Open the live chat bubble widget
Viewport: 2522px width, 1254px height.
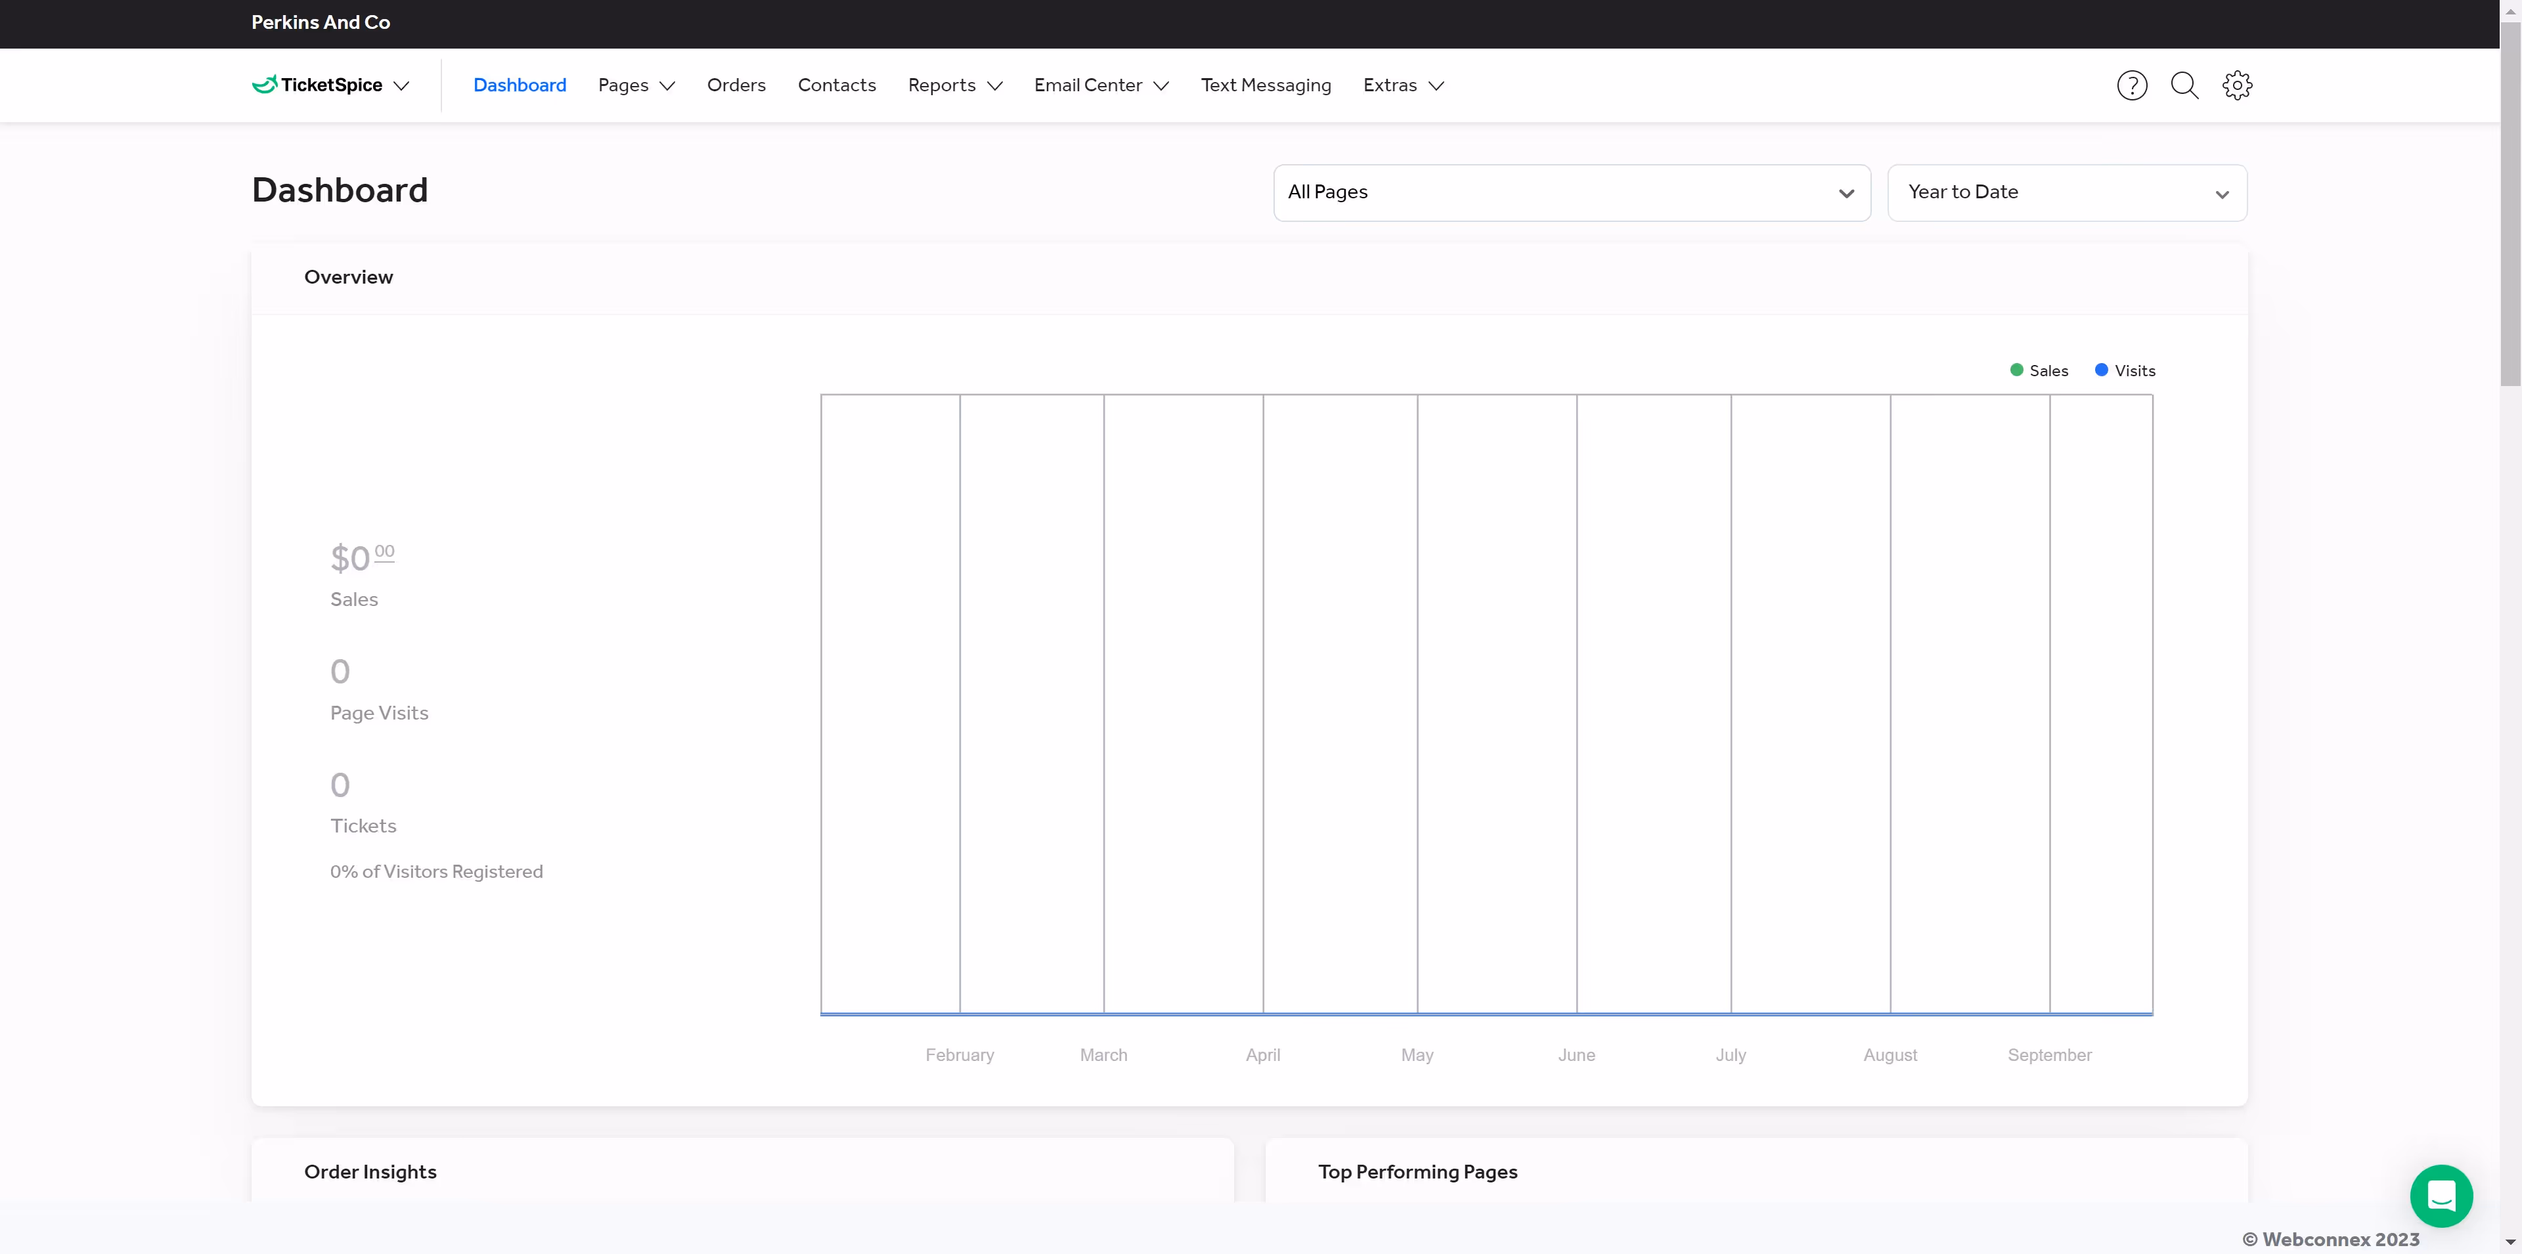click(2441, 1196)
